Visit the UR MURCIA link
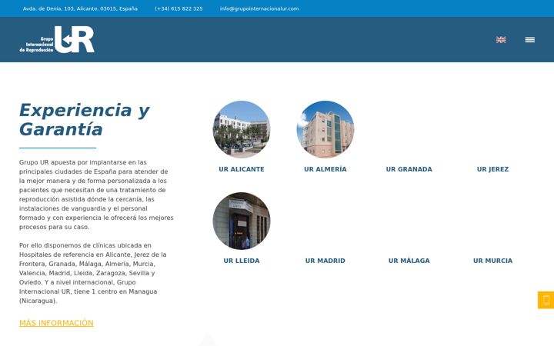The height and width of the screenshot is (346, 554). (493, 261)
